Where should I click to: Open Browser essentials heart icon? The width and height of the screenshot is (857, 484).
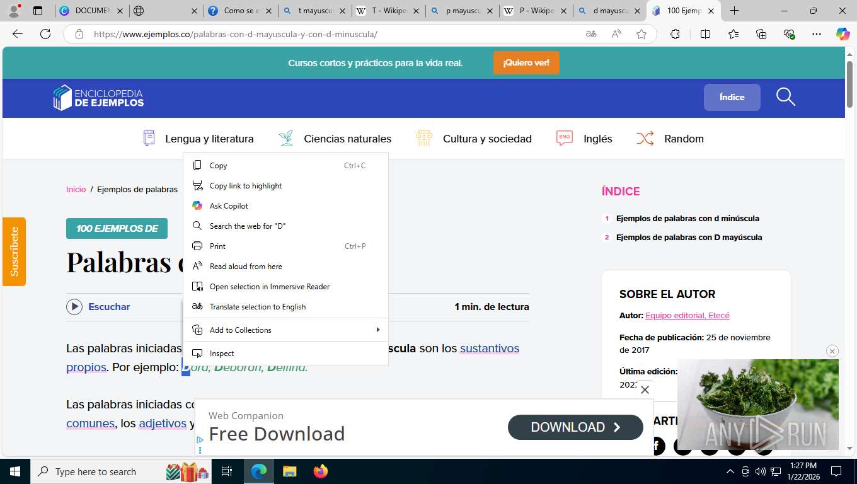click(x=789, y=34)
